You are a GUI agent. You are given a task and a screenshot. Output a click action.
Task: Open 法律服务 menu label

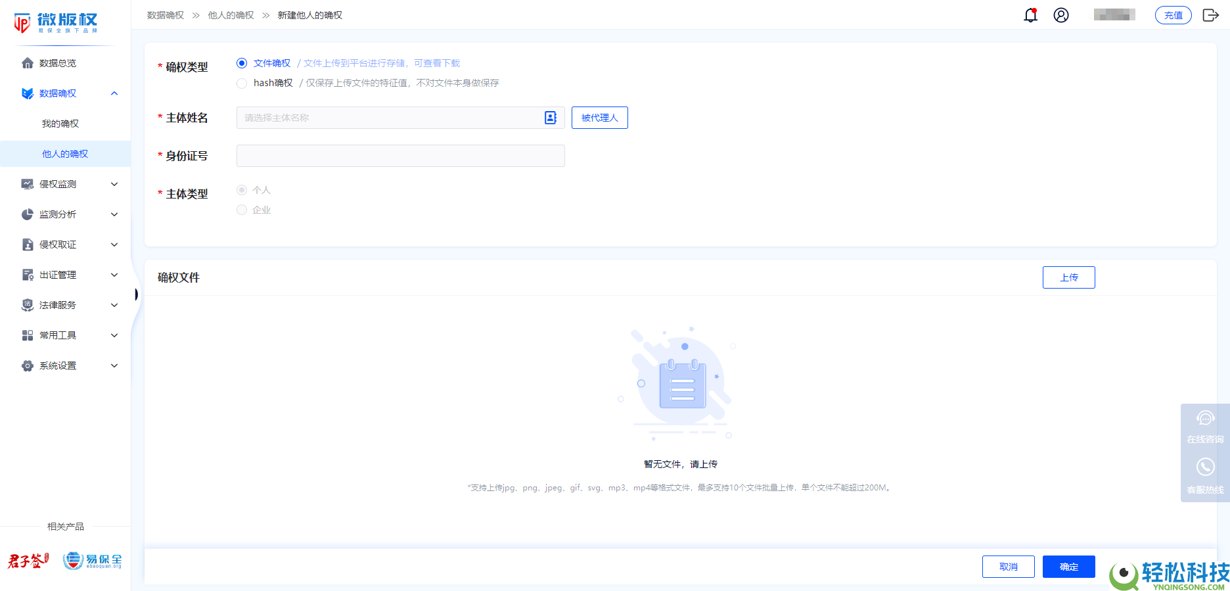pos(58,305)
